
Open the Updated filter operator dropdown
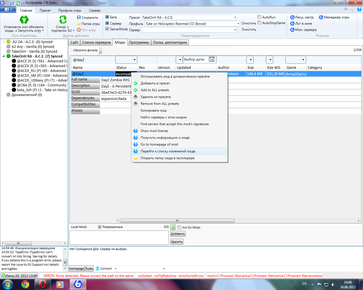point(179,60)
